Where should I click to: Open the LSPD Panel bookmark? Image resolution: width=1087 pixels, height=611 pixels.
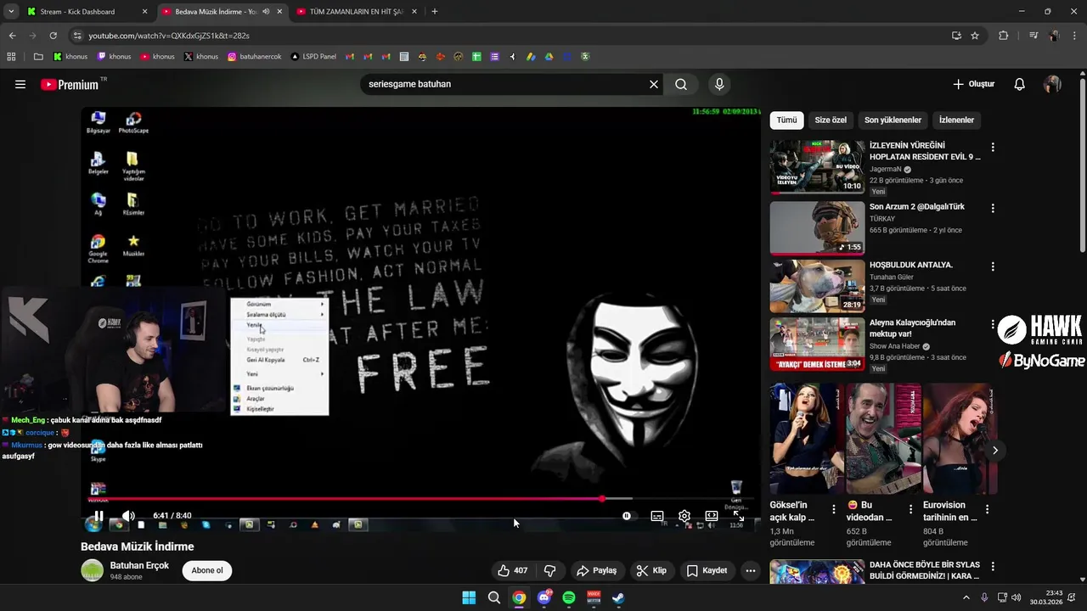pos(313,57)
